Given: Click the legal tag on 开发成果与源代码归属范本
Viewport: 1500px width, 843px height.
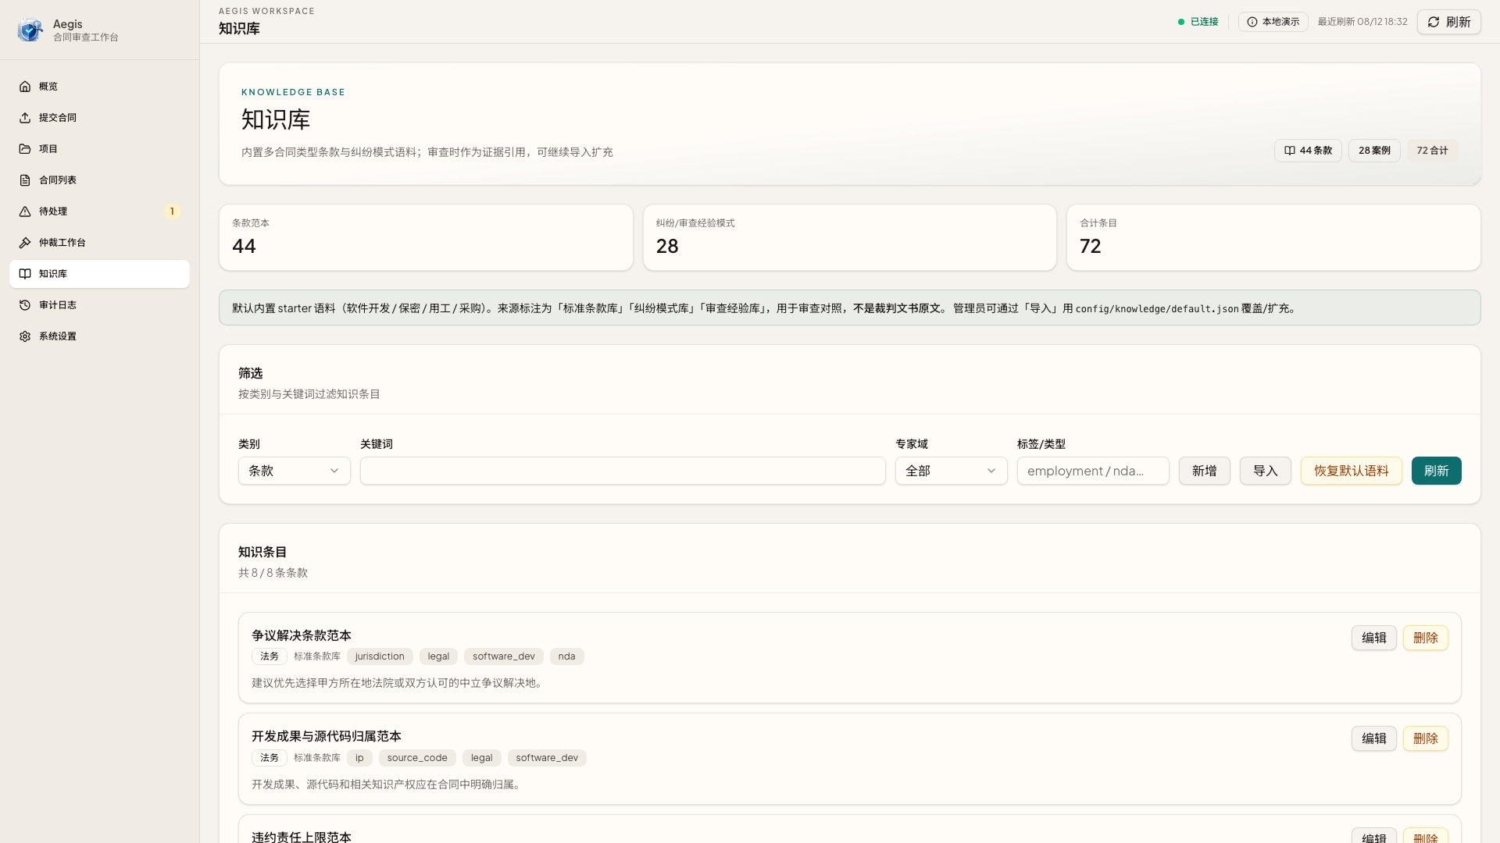Looking at the screenshot, I should tap(482, 758).
